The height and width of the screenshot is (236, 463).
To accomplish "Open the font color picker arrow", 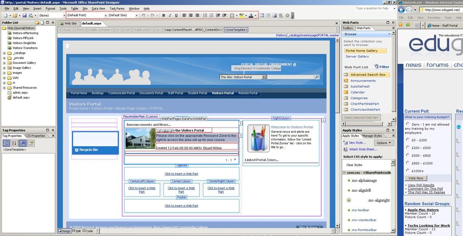I will [x=256, y=15].
